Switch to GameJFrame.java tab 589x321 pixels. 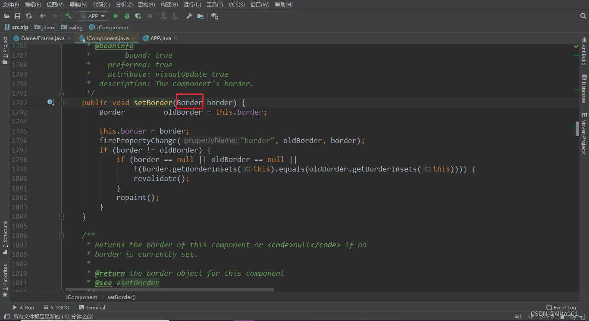(x=43, y=38)
